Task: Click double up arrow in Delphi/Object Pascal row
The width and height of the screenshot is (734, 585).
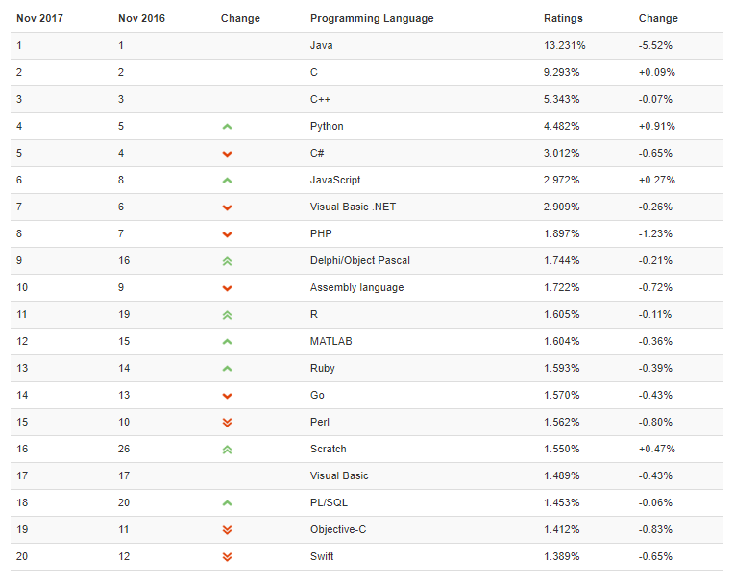Action: pos(227,260)
